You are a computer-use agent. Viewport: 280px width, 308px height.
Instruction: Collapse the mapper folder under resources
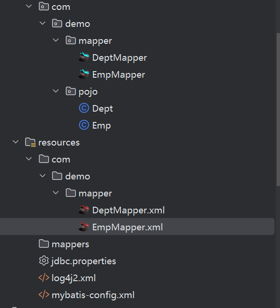[x=56, y=193]
